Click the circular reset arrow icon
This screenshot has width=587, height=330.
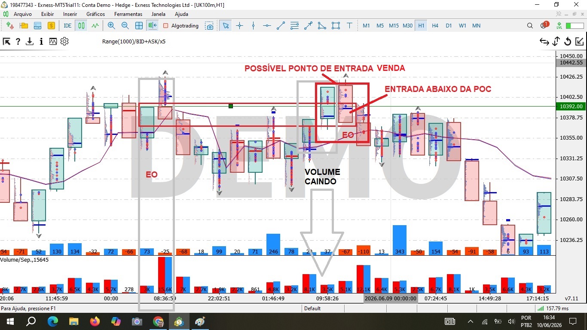click(568, 42)
